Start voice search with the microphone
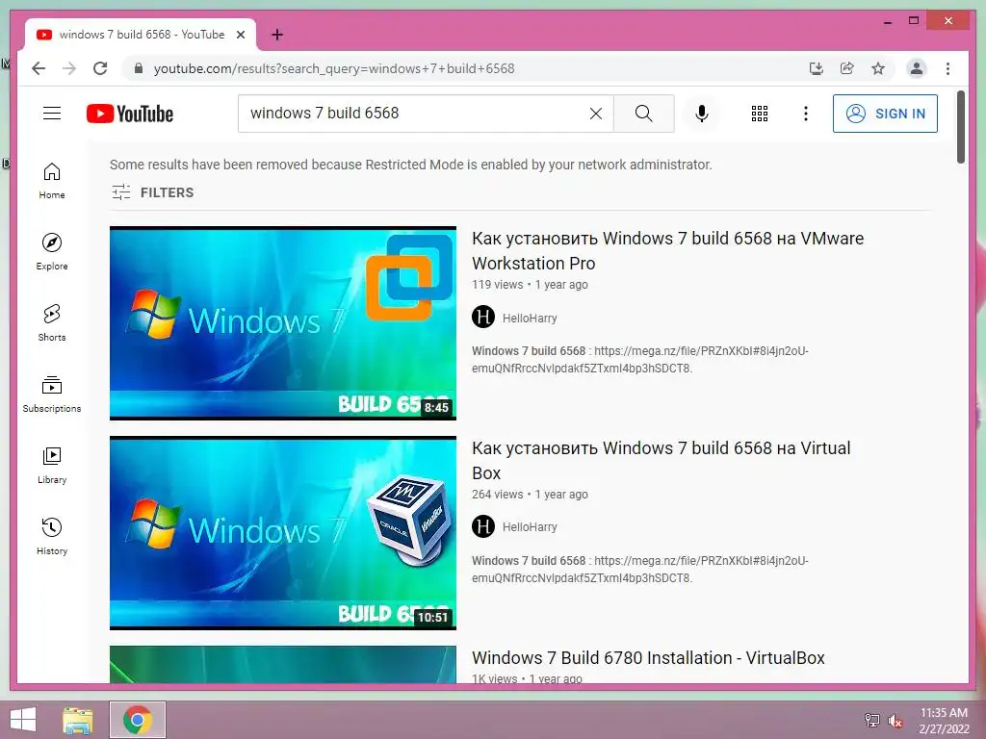Image resolution: width=986 pixels, height=739 pixels. point(702,114)
